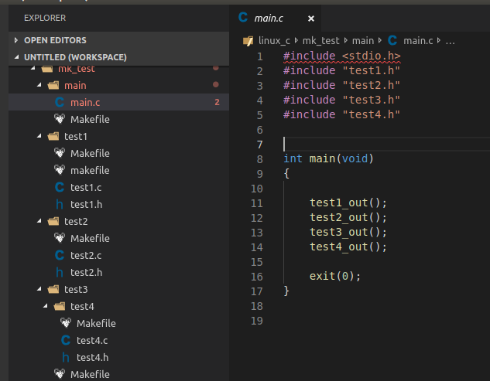The image size is (490, 381).
Task: Click the Makefile icon in test2 folder
Action: point(60,238)
